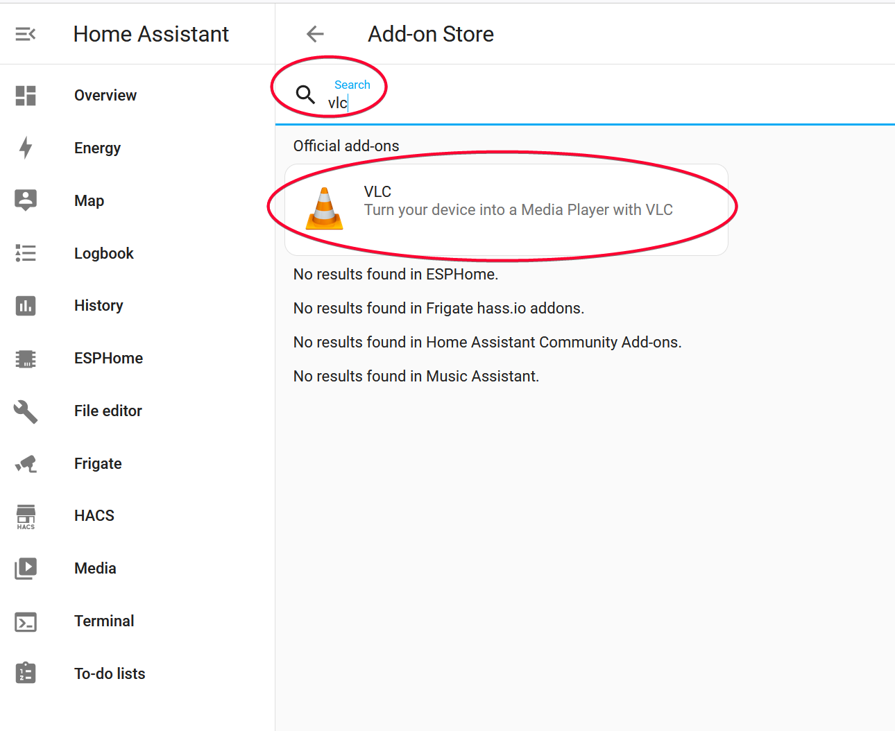Click the ESPHome chip icon
The image size is (895, 731).
pyautogui.click(x=26, y=359)
